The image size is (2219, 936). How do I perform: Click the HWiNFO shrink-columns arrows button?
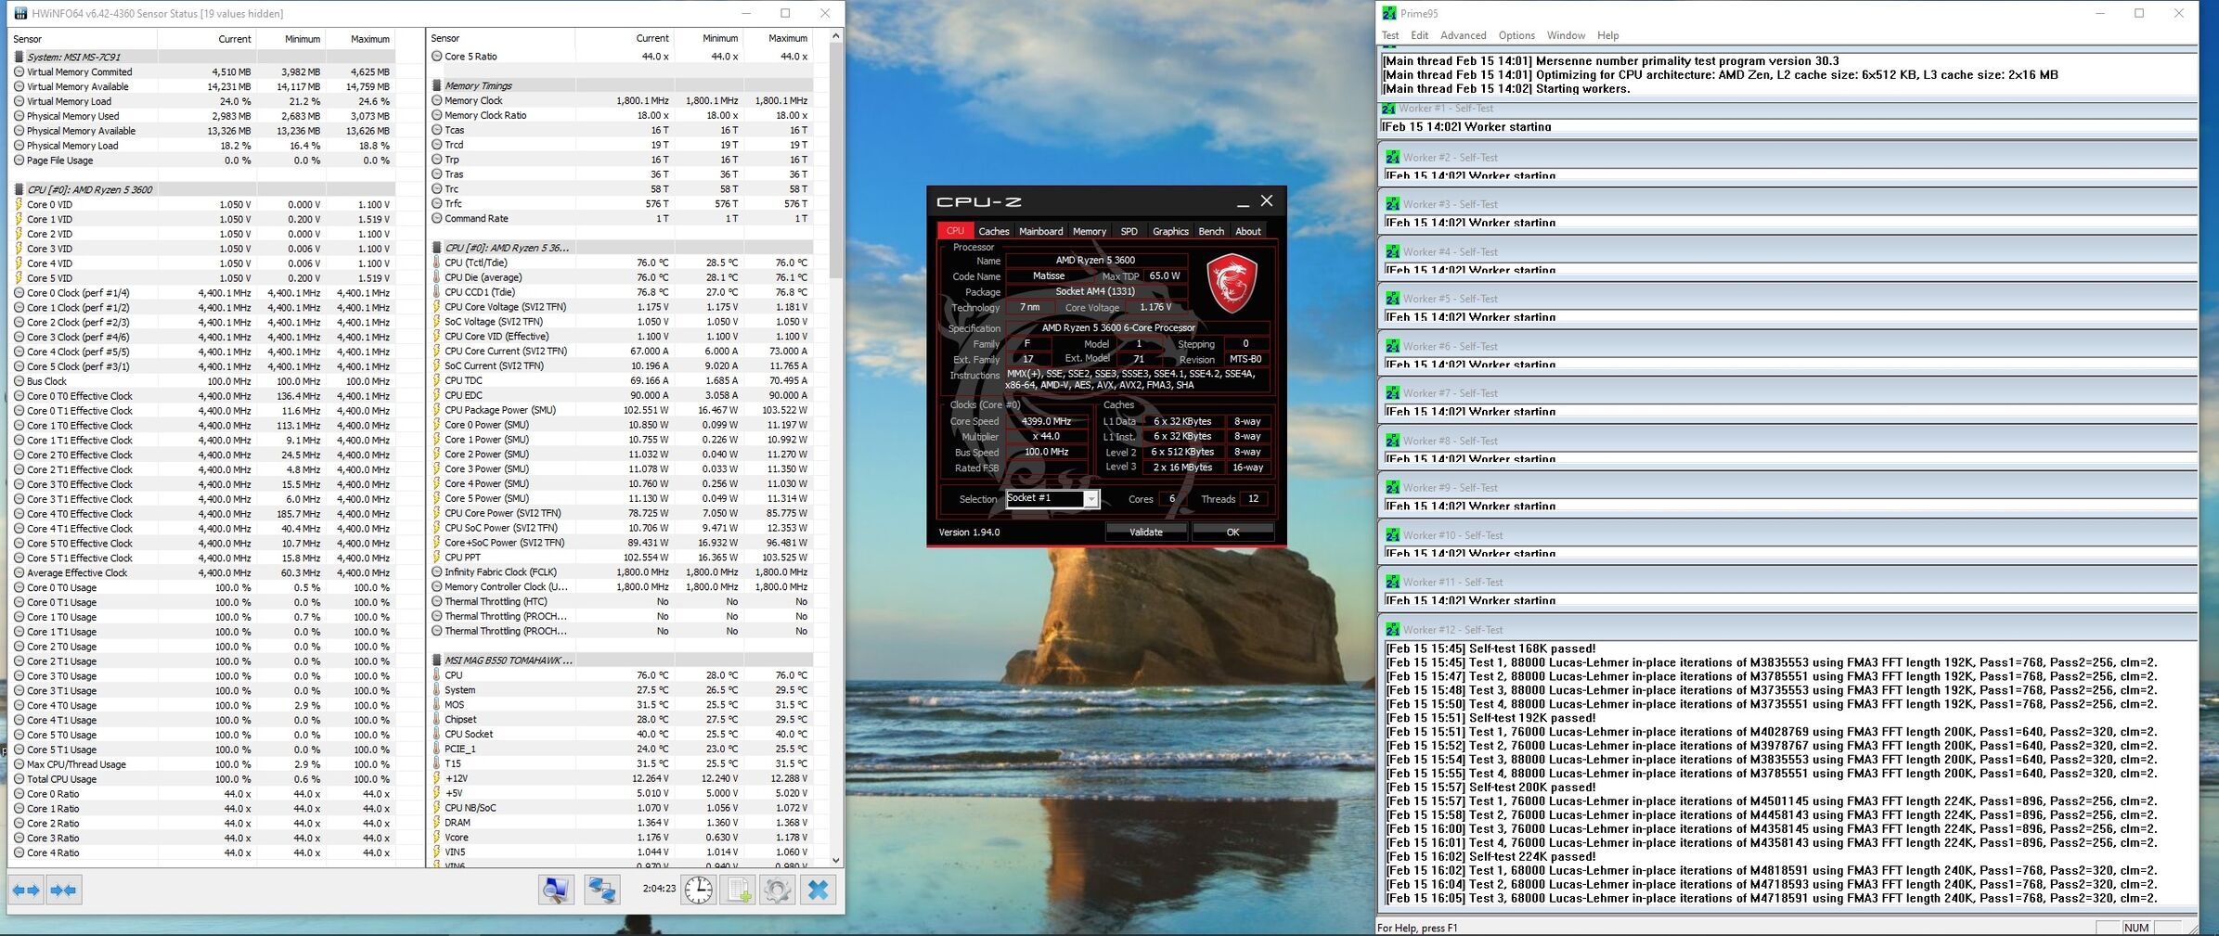click(63, 891)
